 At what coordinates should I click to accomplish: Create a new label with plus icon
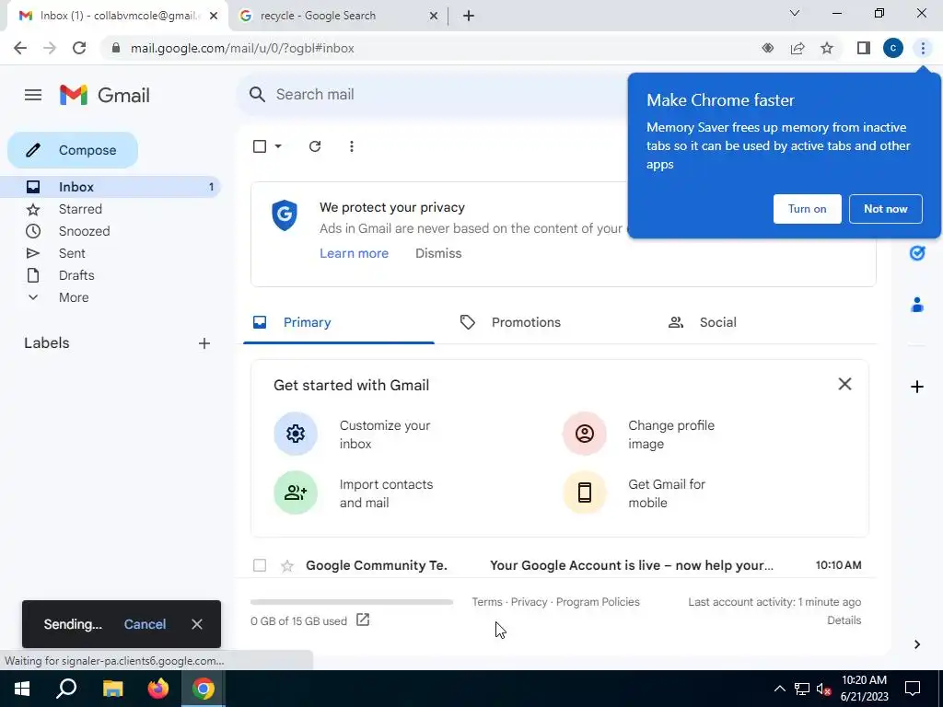(204, 343)
